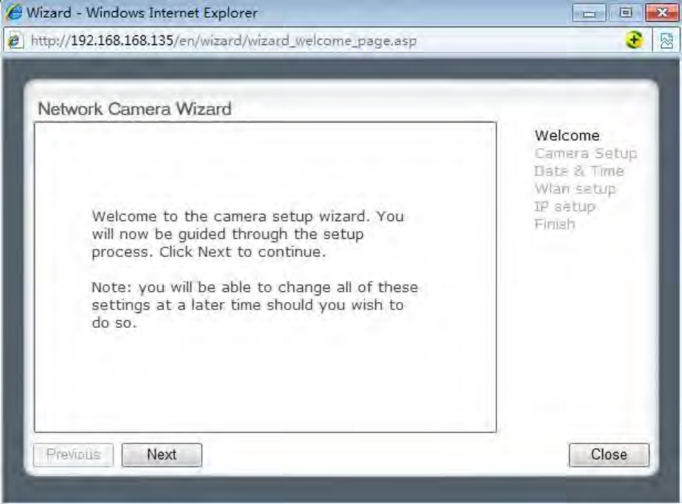The image size is (682, 504).
Task: Click the compatibility view icon beside address bar
Action: [x=667, y=41]
